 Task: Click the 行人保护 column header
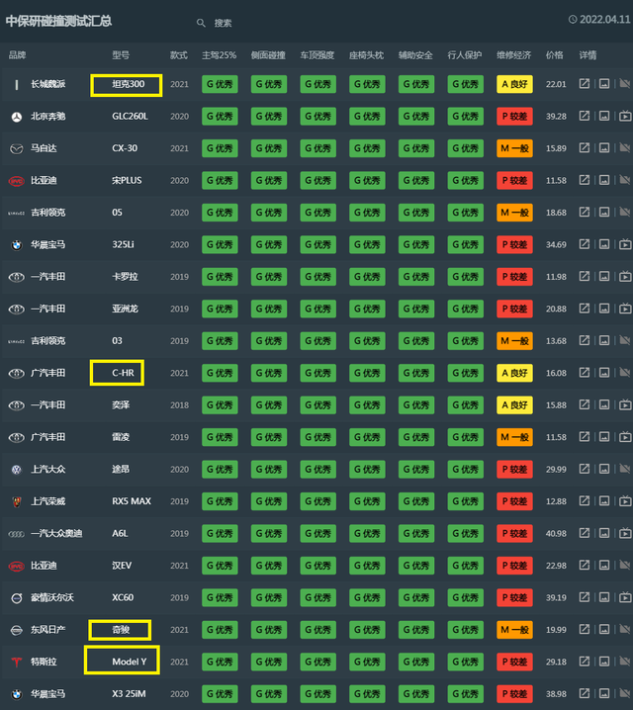pos(465,55)
